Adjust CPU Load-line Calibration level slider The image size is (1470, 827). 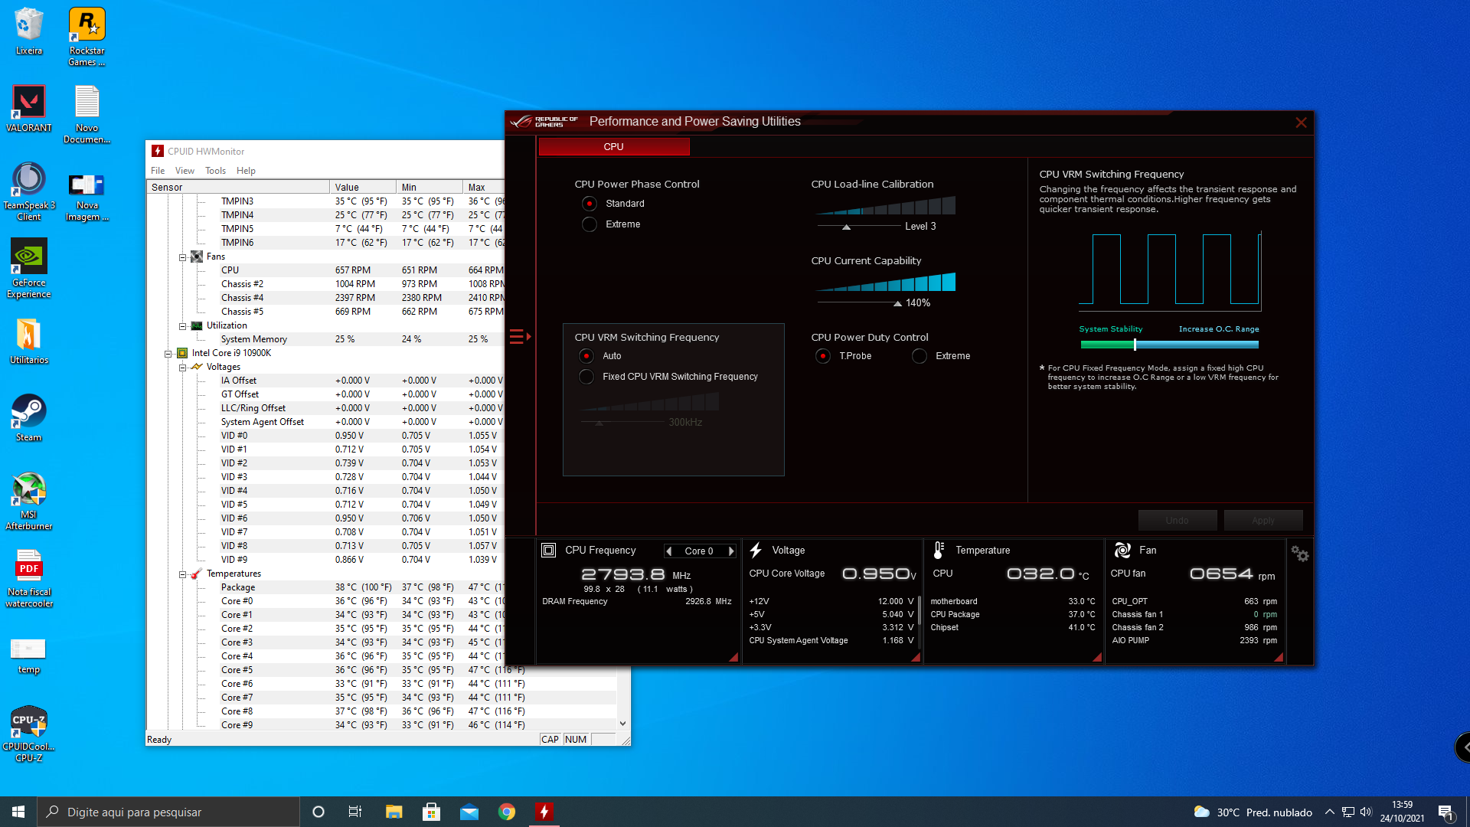pyautogui.click(x=846, y=227)
